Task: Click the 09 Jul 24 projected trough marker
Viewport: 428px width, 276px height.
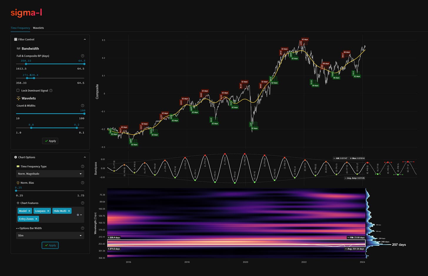Action: pyautogui.click(x=377, y=174)
